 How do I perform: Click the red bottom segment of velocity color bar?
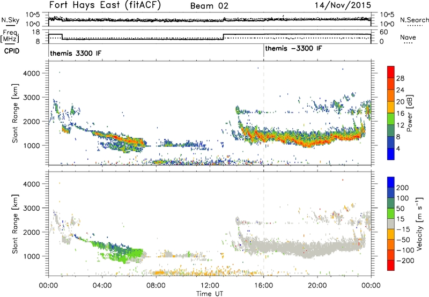(391, 265)
